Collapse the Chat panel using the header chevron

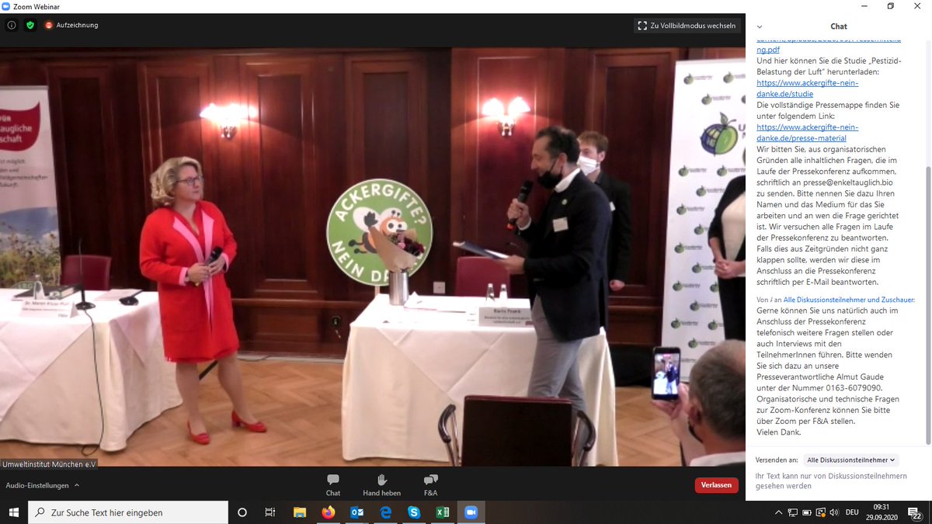click(760, 26)
